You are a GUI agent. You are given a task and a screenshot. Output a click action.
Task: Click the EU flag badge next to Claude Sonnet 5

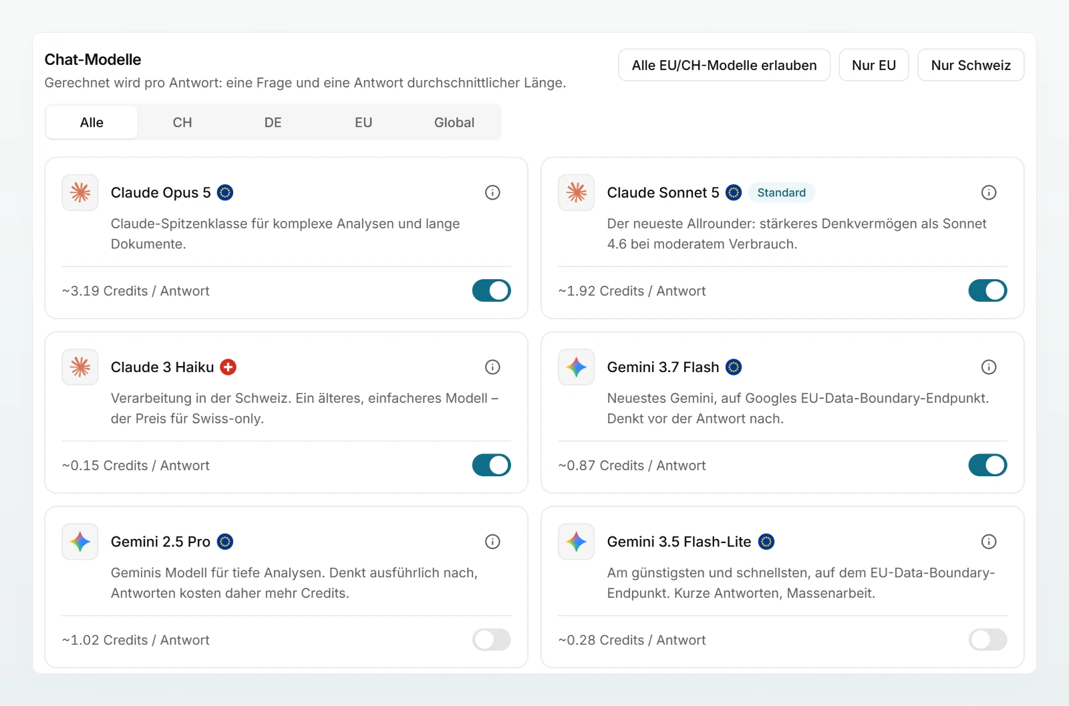[734, 192]
